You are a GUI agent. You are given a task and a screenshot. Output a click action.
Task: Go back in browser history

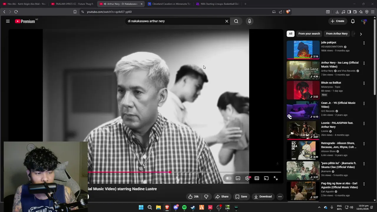[4, 12]
